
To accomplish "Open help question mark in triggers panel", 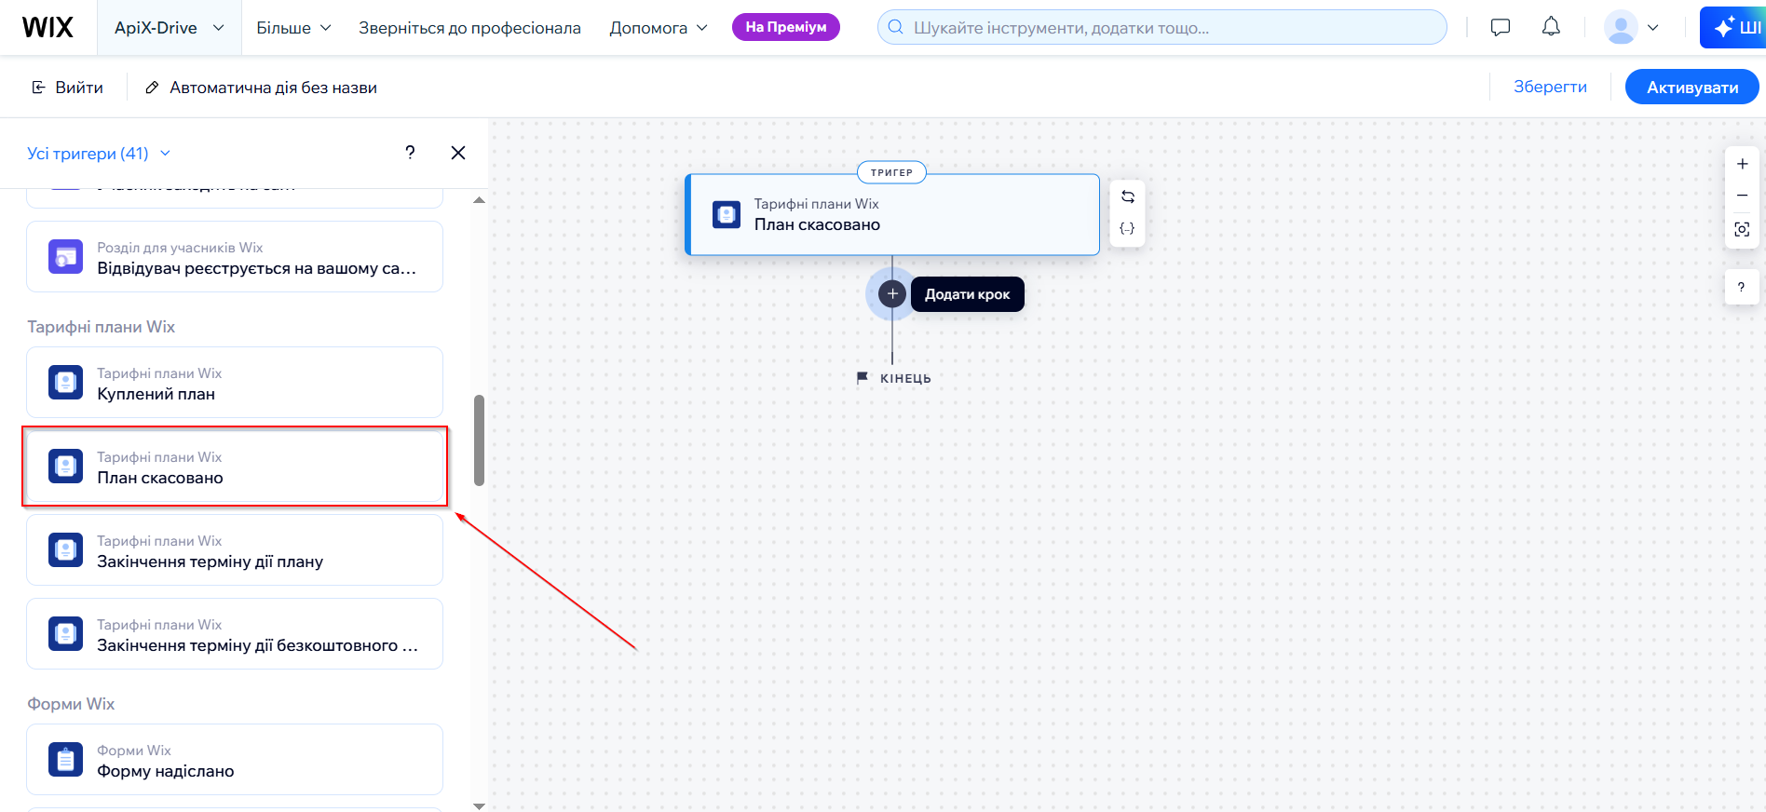I will click(410, 153).
